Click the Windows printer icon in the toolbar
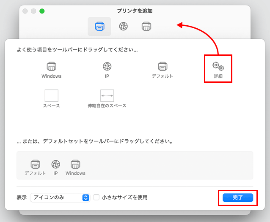The width and height of the screenshot is (270, 222). point(146,27)
